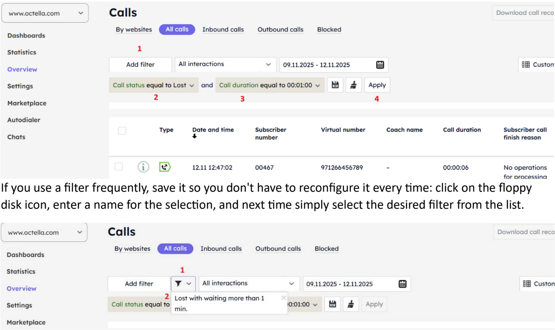The width and height of the screenshot is (555, 330).
Task: Switch to the top Inbound calls tab
Action: point(223,29)
